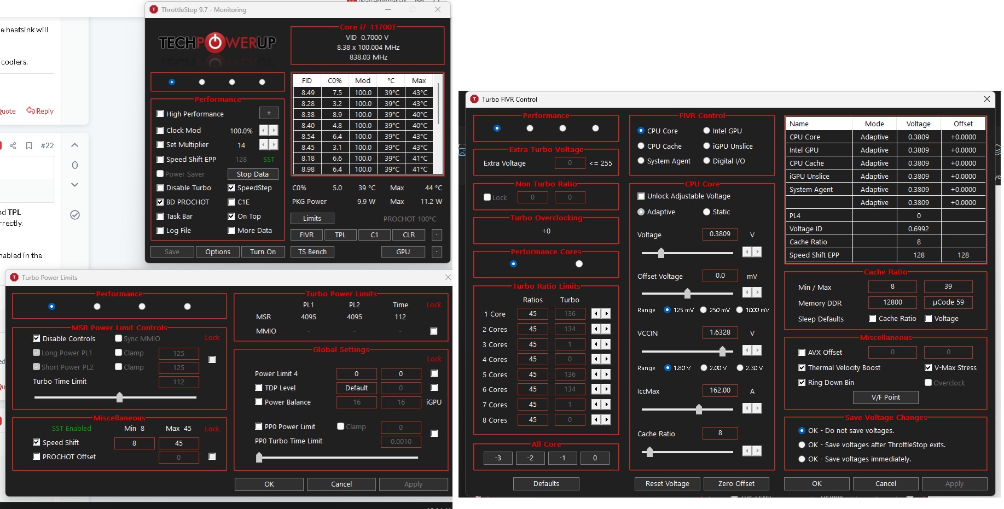
Task: Upvote post #22 with the up chevron
Action: coord(75,145)
